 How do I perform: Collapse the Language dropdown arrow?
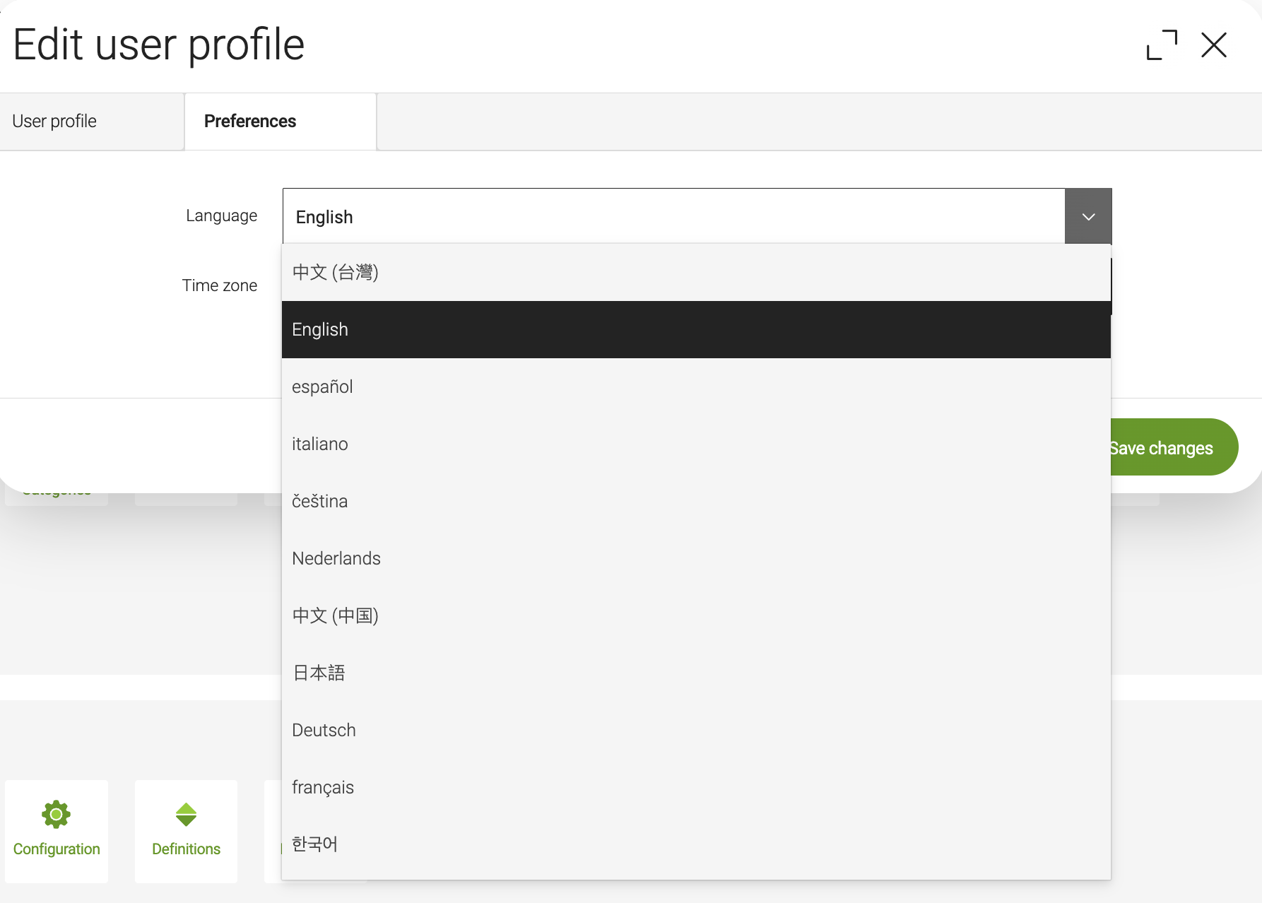tap(1088, 216)
